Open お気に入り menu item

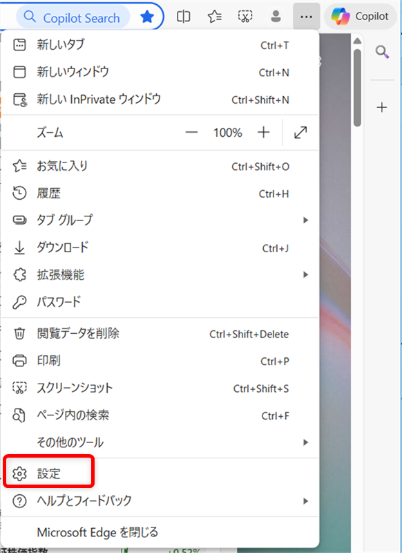tap(160, 166)
